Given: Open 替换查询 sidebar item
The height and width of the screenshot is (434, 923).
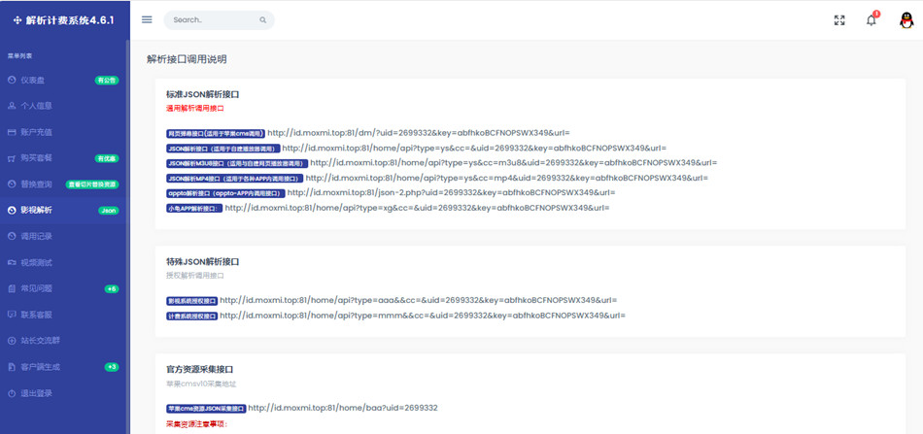Looking at the screenshot, I should 36,184.
